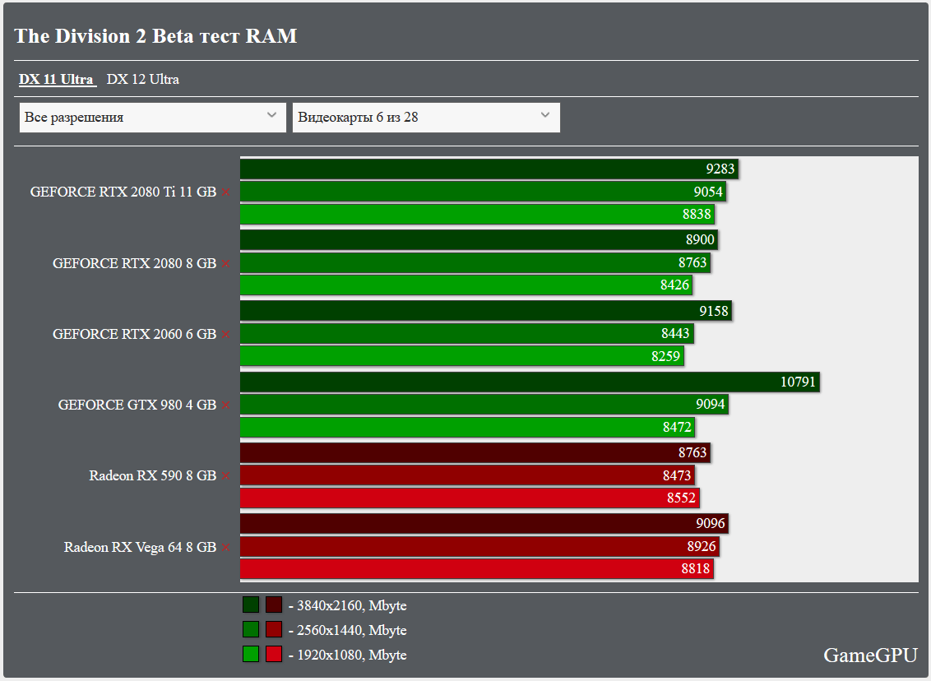Click the medium red 2560x1440 legend swatch
The image size is (931, 681).
click(x=274, y=629)
